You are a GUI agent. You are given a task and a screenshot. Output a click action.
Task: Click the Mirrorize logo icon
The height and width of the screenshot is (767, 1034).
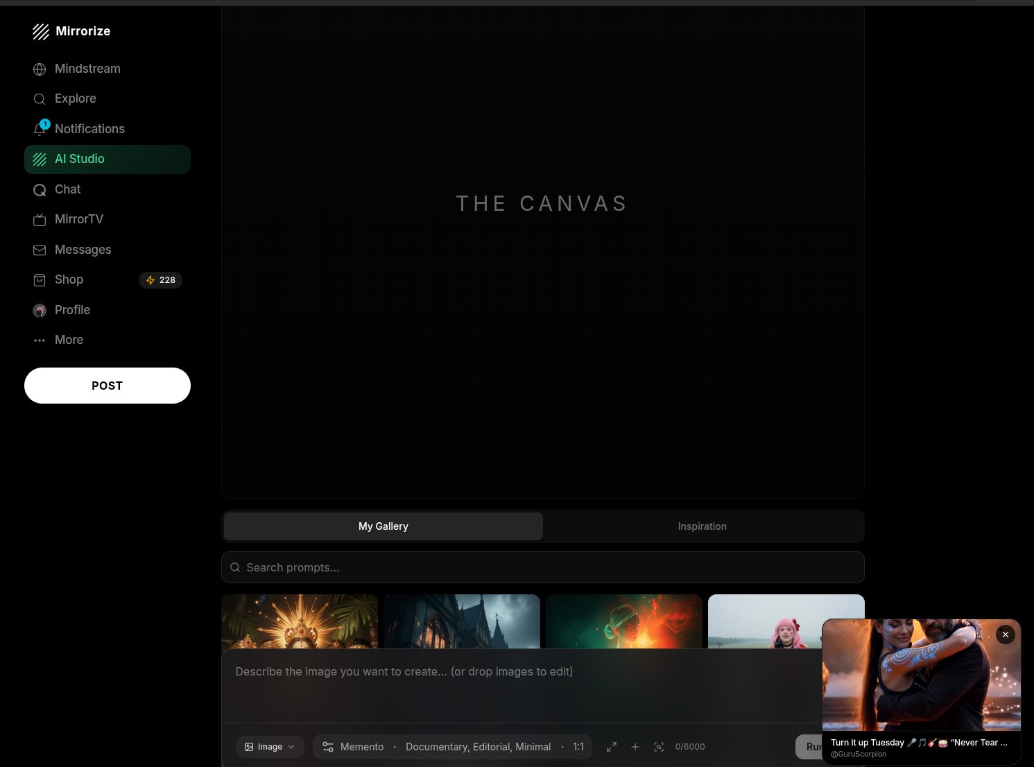41,31
